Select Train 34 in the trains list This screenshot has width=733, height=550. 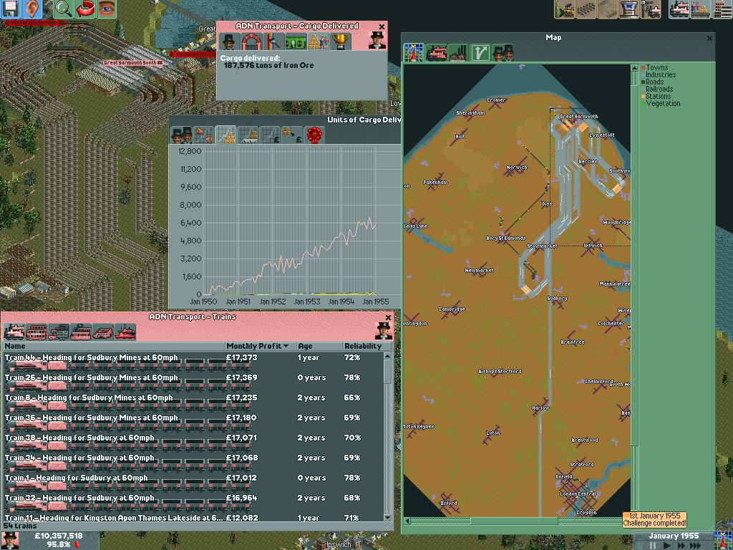pos(193,462)
